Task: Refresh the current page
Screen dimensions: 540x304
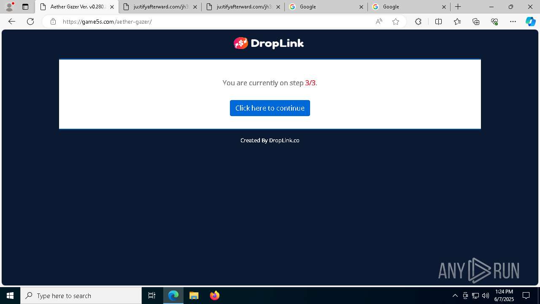Action: click(30, 22)
